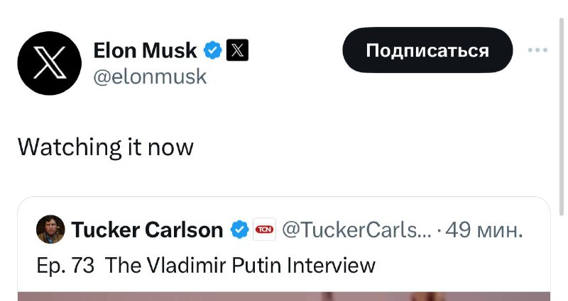Open Tucker Carlson's small profile avatar
This screenshot has width=568, height=301.
pyautogui.click(x=50, y=229)
